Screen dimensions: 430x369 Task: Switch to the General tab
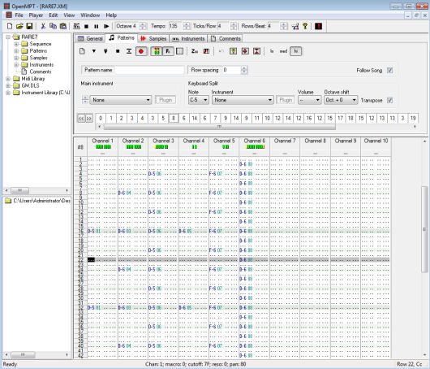click(x=90, y=39)
